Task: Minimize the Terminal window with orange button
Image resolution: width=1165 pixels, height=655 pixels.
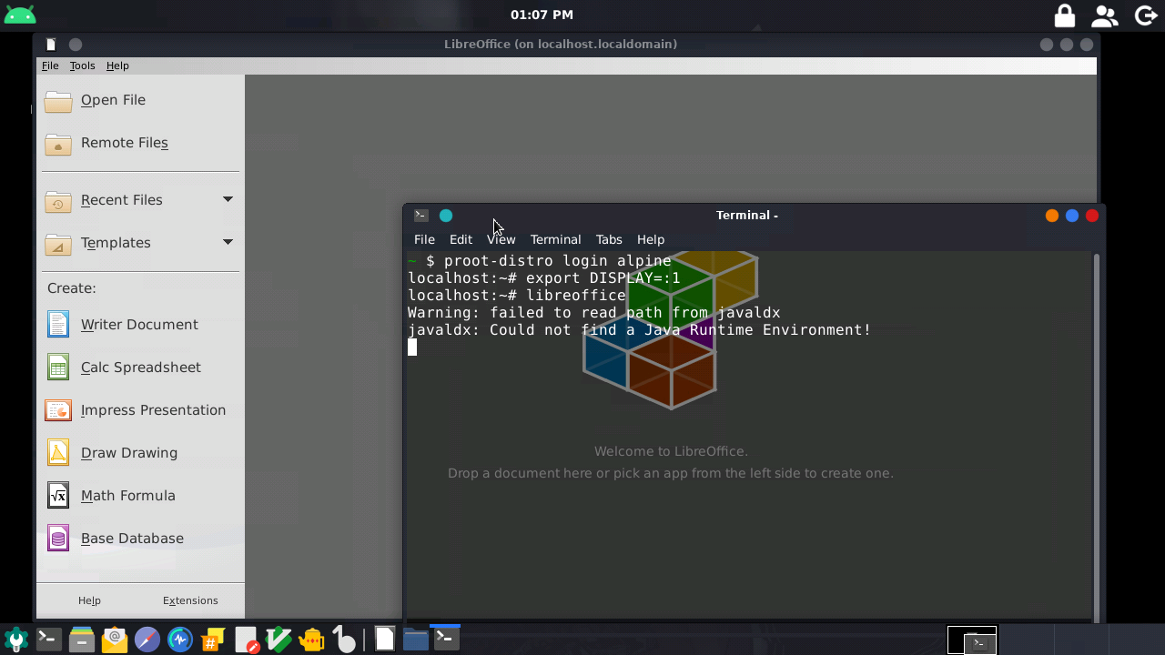Action: [1052, 216]
